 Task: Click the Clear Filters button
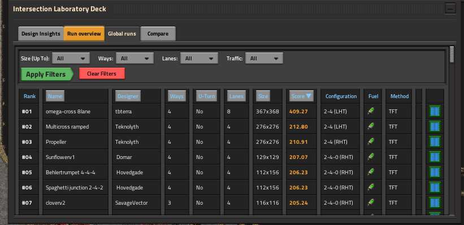pos(102,73)
